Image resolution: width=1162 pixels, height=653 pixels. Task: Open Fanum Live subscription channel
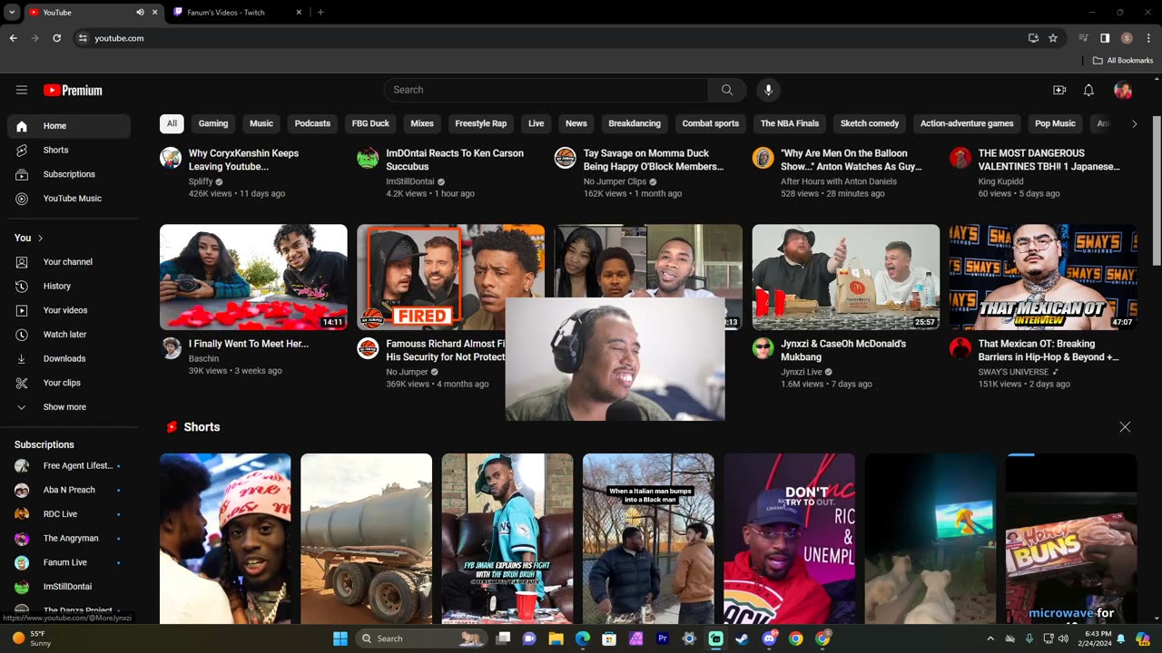pos(69,562)
